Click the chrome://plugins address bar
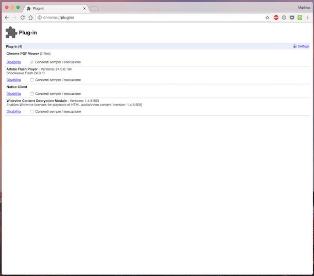 153,18
